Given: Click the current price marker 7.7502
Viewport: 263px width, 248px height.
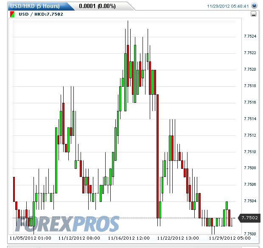Looking at the screenshot, I should 249,218.
